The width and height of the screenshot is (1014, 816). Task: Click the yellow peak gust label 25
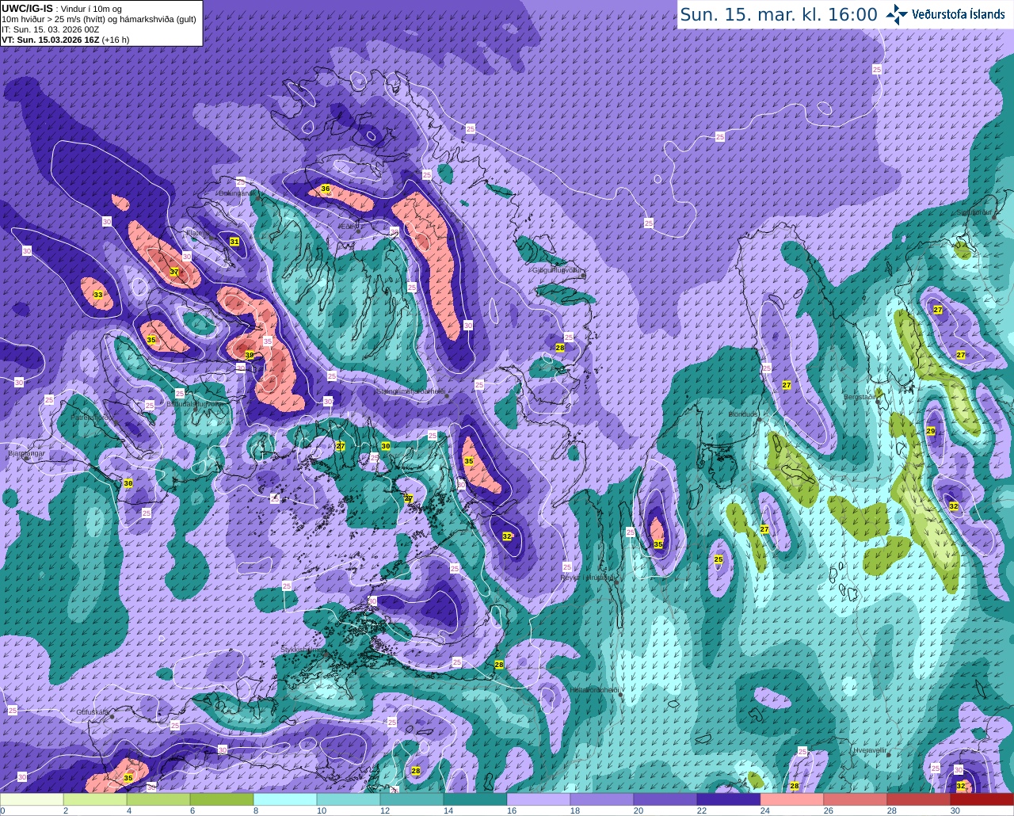(x=719, y=559)
